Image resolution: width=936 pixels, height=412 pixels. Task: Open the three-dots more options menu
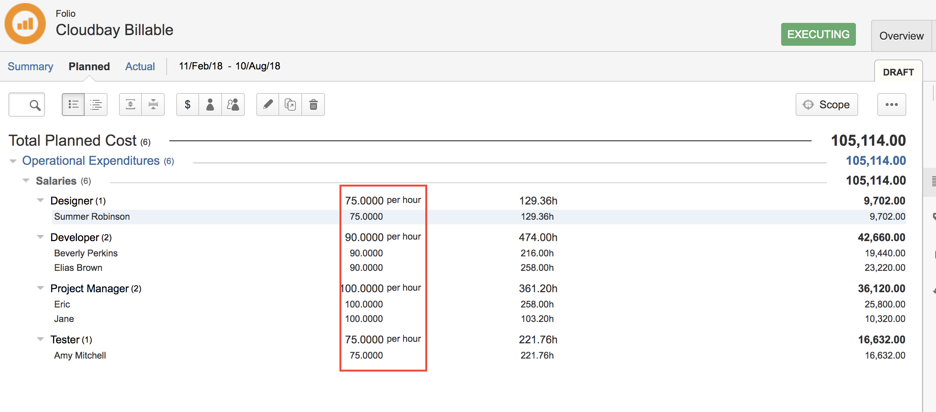coord(891,105)
